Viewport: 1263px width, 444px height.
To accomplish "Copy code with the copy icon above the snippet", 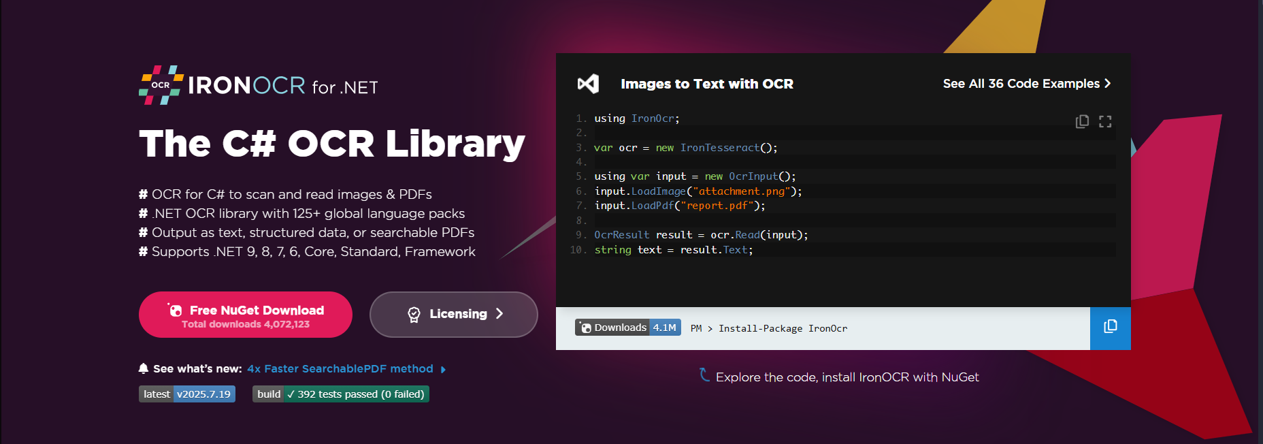I will (x=1082, y=121).
